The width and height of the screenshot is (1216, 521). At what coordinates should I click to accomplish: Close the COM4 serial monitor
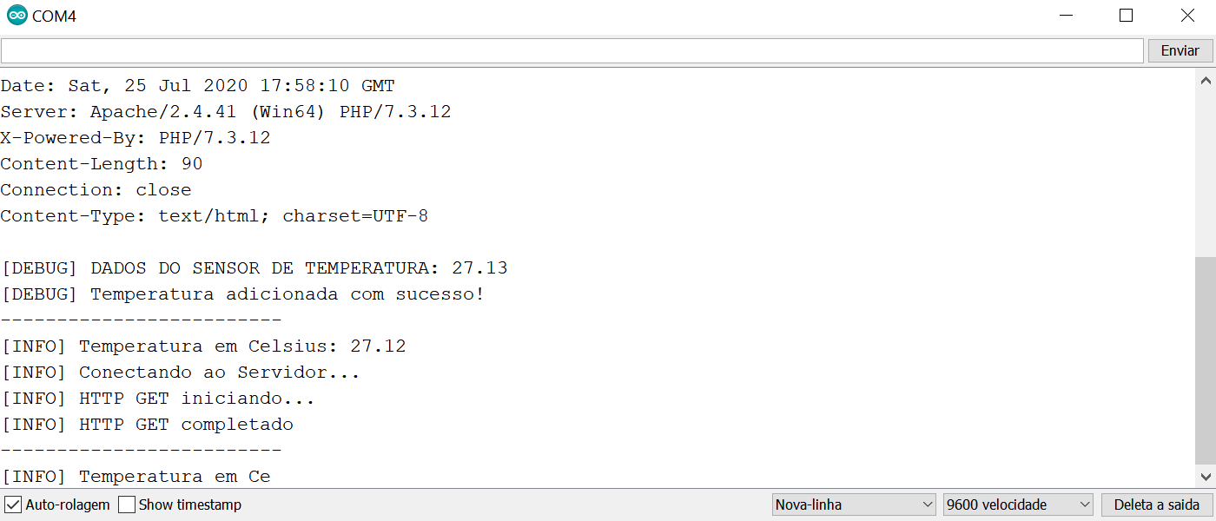point(1186,16)
